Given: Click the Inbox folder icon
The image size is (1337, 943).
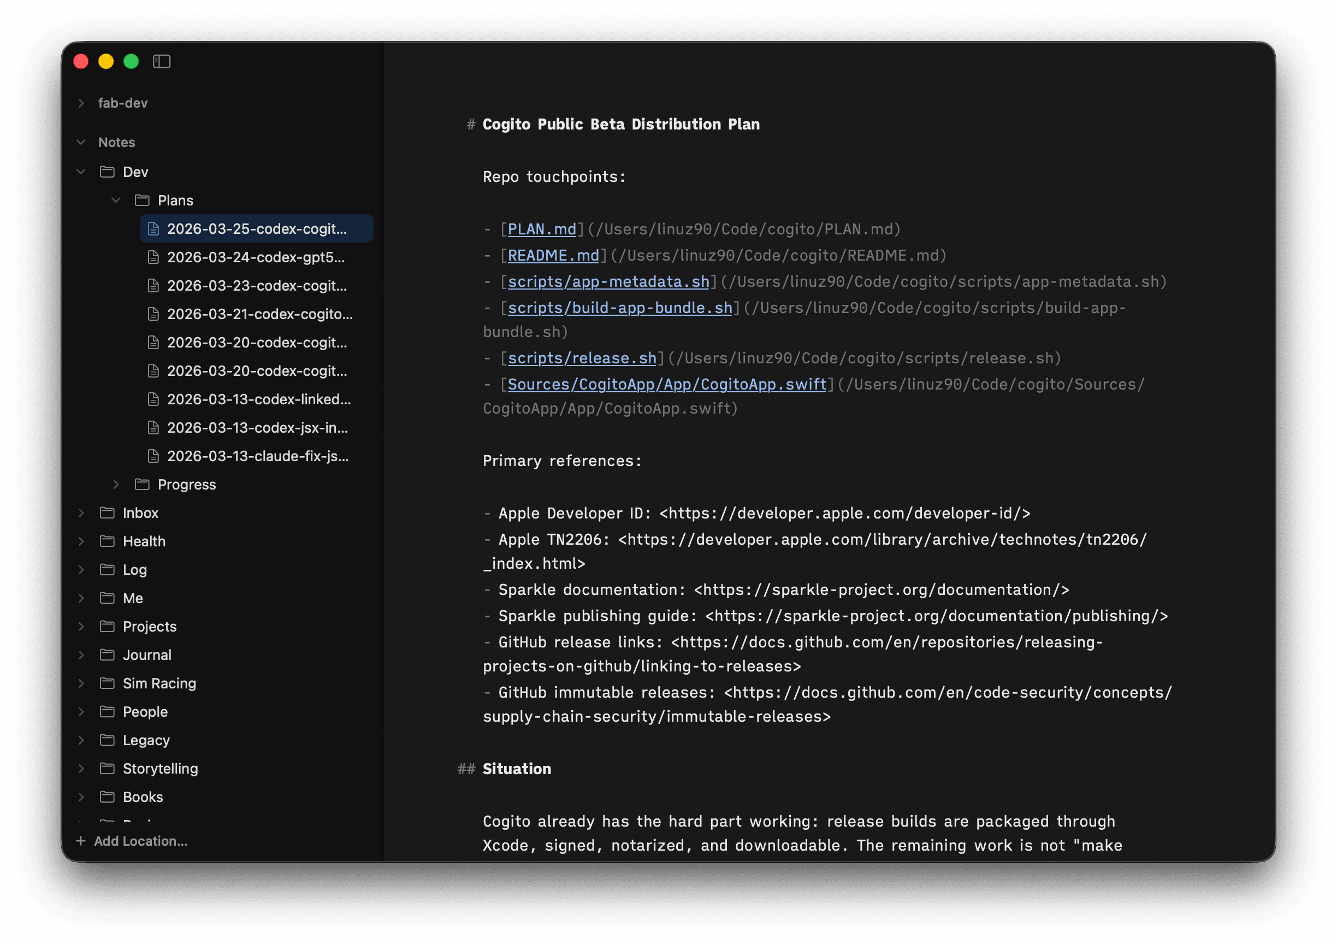Looking at the screenshot, I should tap(107, 512).
